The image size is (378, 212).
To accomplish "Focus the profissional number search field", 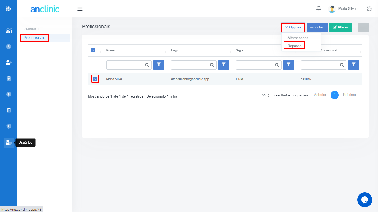I will pos(324,65).
